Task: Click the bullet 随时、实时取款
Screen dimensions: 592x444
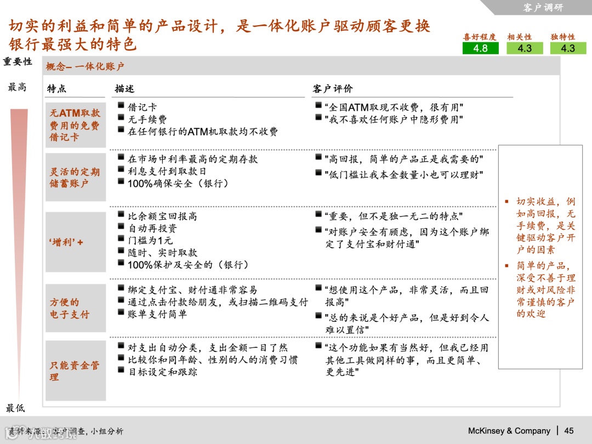Action: [x=162, y=252]
